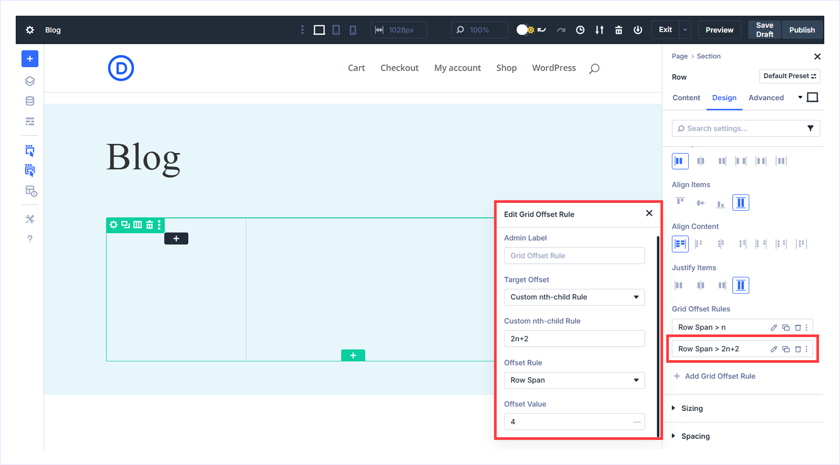Screen dimensions: 840x465
Task: Click the header search magnifier icon
Action: coord(594,68)
